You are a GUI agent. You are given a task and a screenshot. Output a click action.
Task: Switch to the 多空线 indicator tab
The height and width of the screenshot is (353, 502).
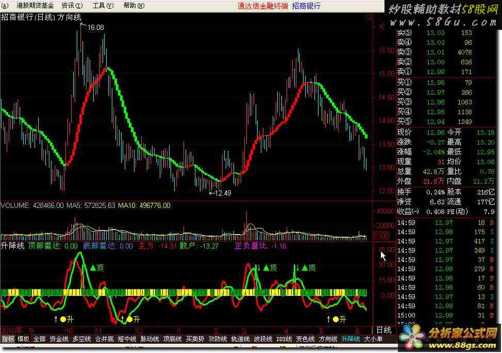tap(81, 339)
